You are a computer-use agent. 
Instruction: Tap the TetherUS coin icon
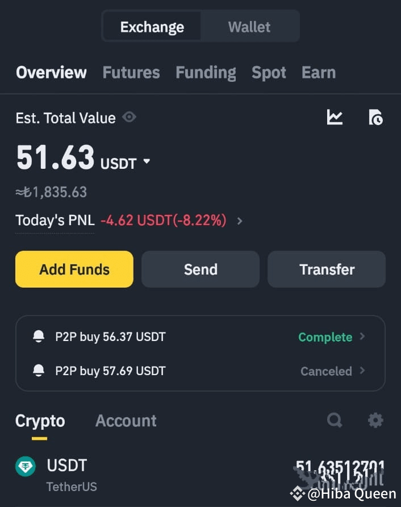tap(26, 467)
